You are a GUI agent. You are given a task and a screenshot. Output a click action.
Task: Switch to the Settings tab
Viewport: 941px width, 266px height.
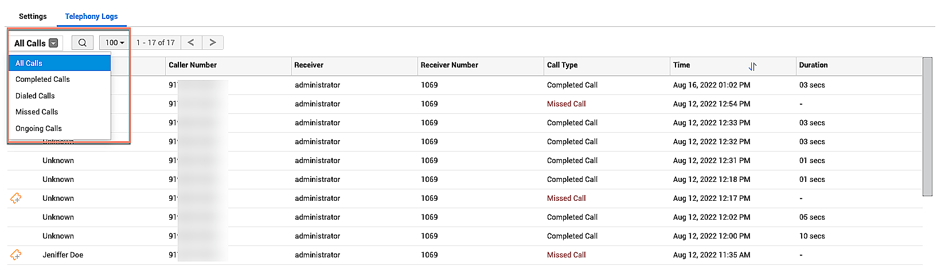point(33,16)
